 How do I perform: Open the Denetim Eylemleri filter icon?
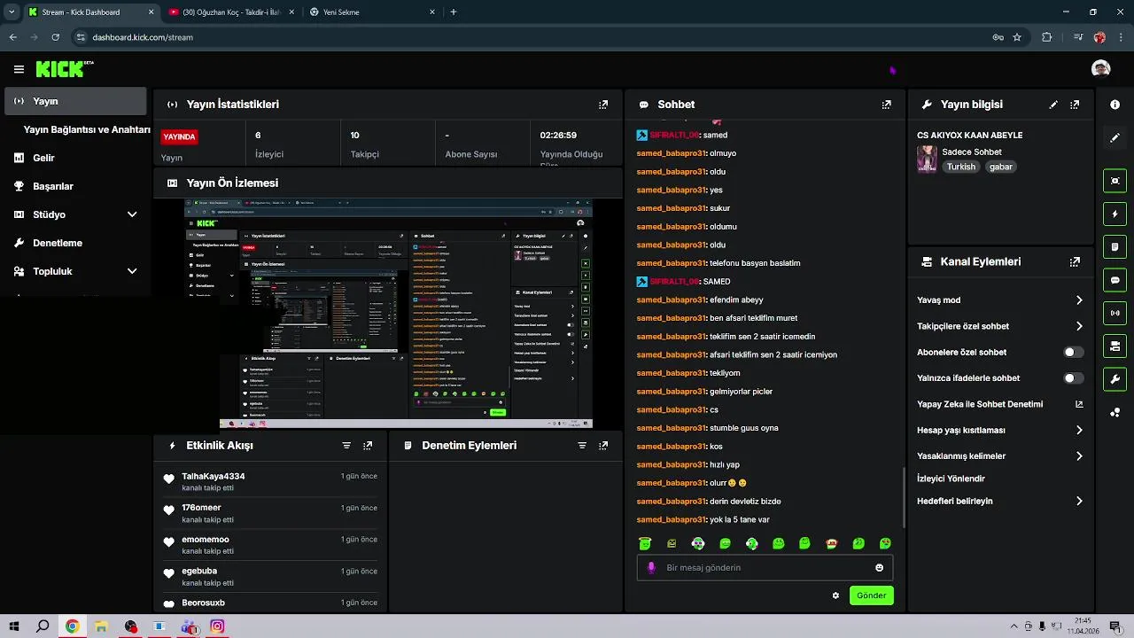[x=582, y=446]
